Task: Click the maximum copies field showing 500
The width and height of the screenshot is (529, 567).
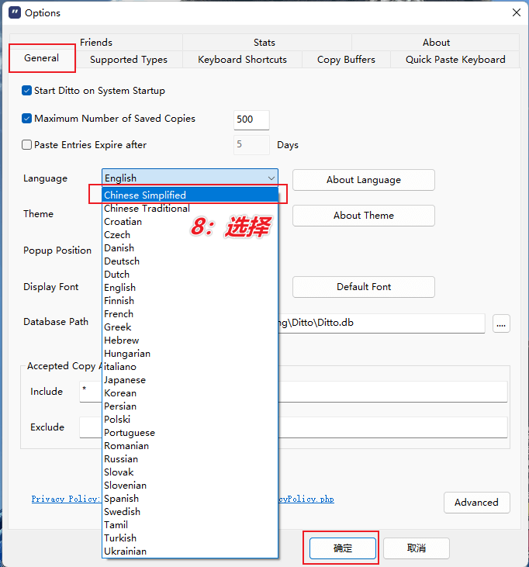Action: click(251, 119)
